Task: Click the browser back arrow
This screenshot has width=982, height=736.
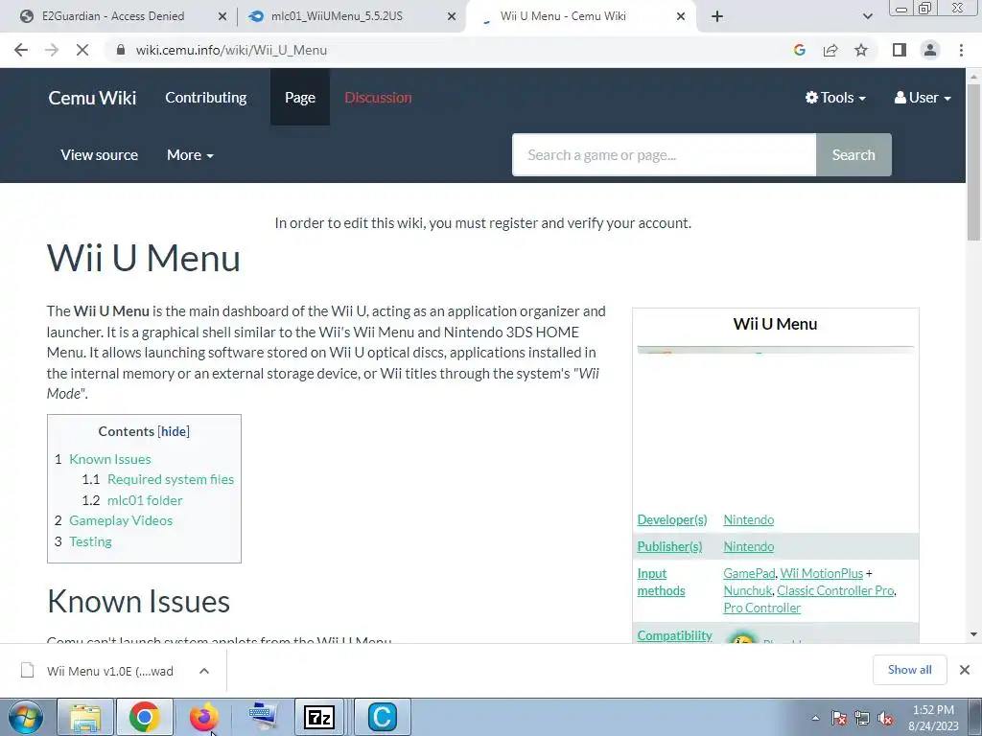Action: (x=21, y=50)
